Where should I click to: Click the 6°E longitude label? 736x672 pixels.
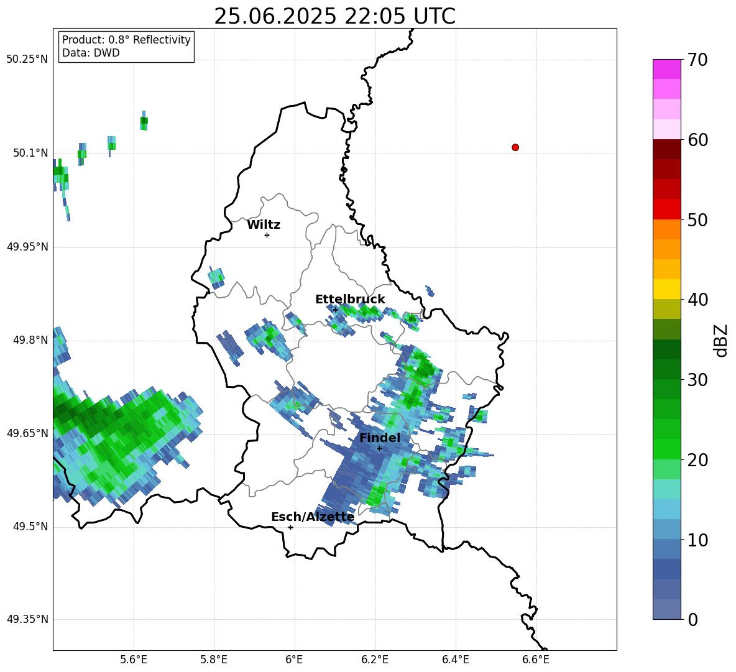pyautogui.click(x=294, y=660)
